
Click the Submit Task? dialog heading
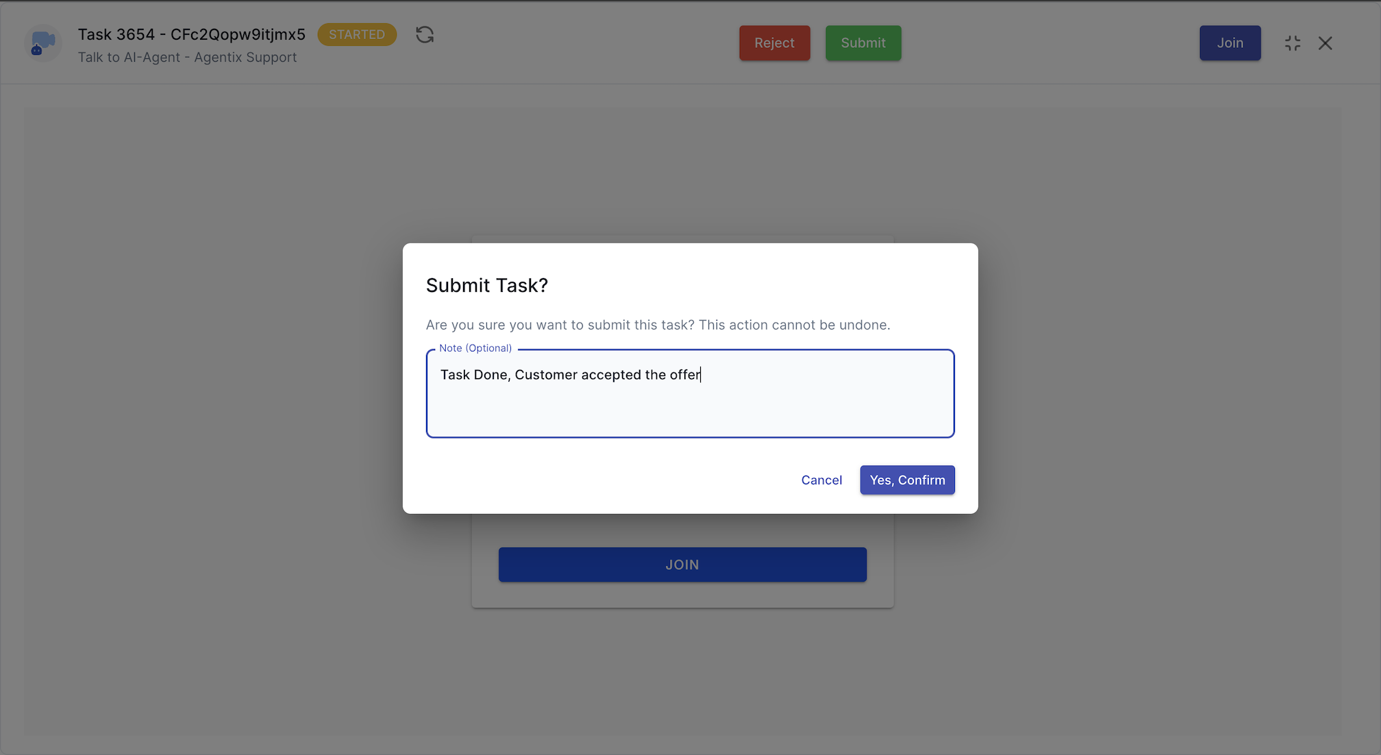point(486,285)
